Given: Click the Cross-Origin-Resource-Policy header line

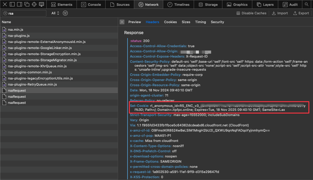Looking at the screenshot, I should pyautogui.click(x=165, y=85).
